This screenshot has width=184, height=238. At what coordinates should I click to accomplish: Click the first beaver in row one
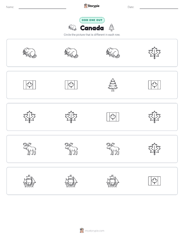30,53
